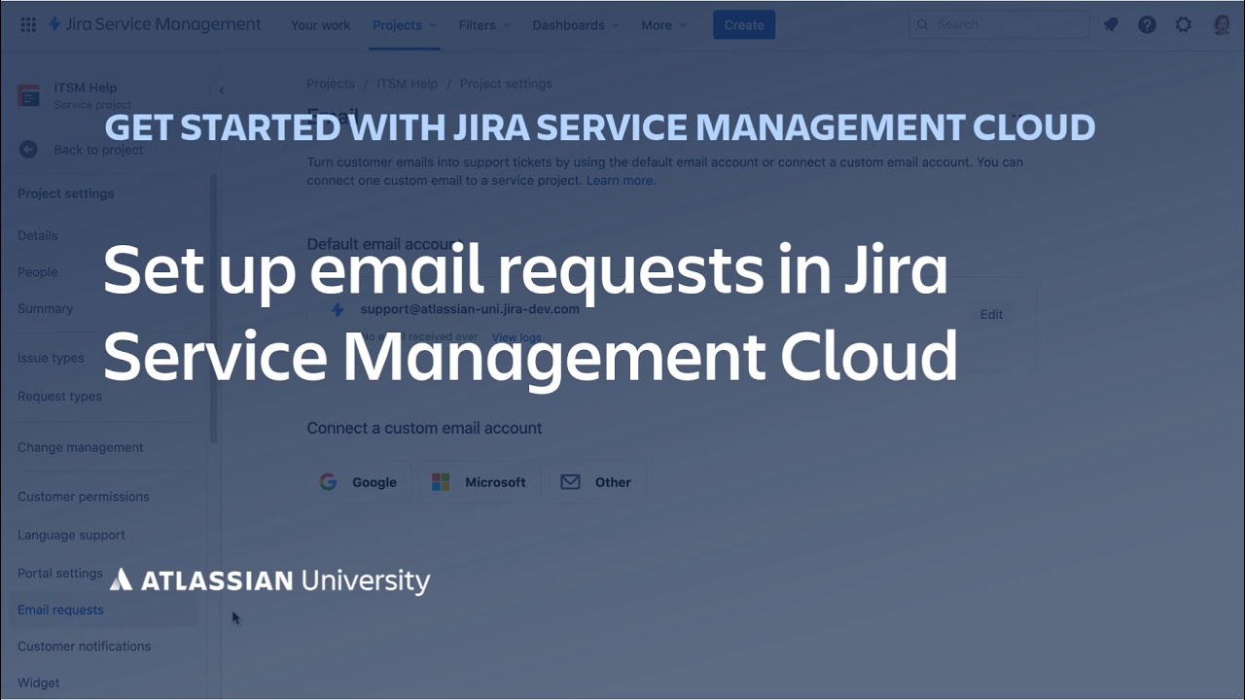Open the user profile avatar

(x=1222, y=24)
